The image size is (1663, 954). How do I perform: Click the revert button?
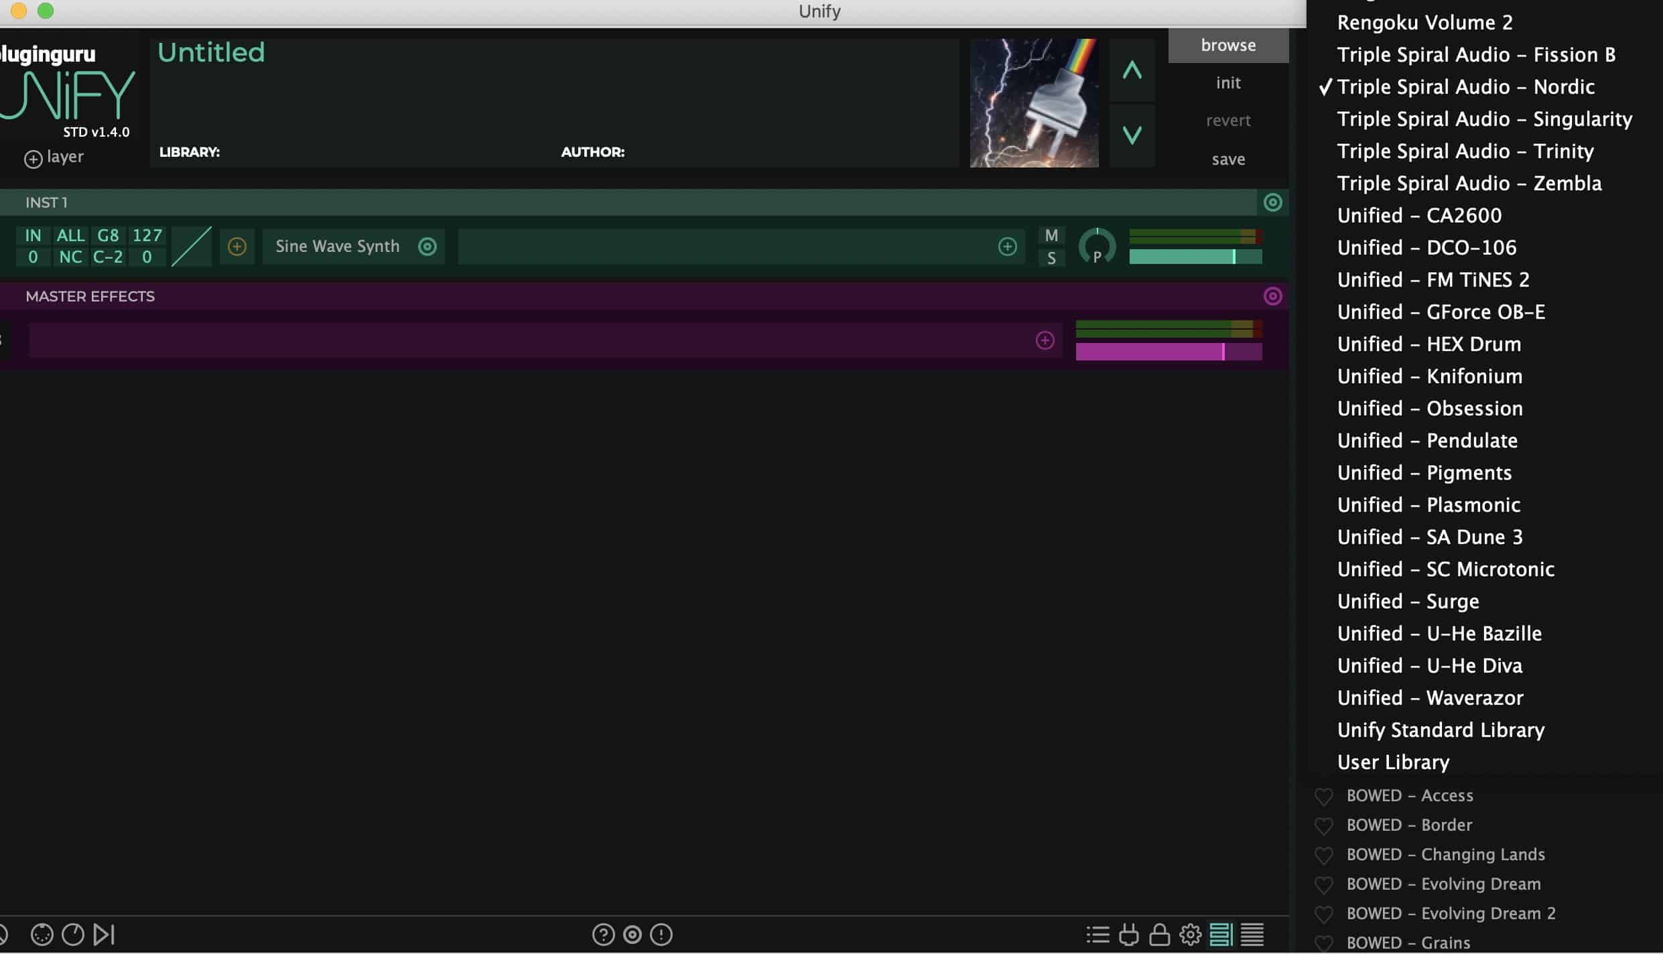coord(1228,121)
